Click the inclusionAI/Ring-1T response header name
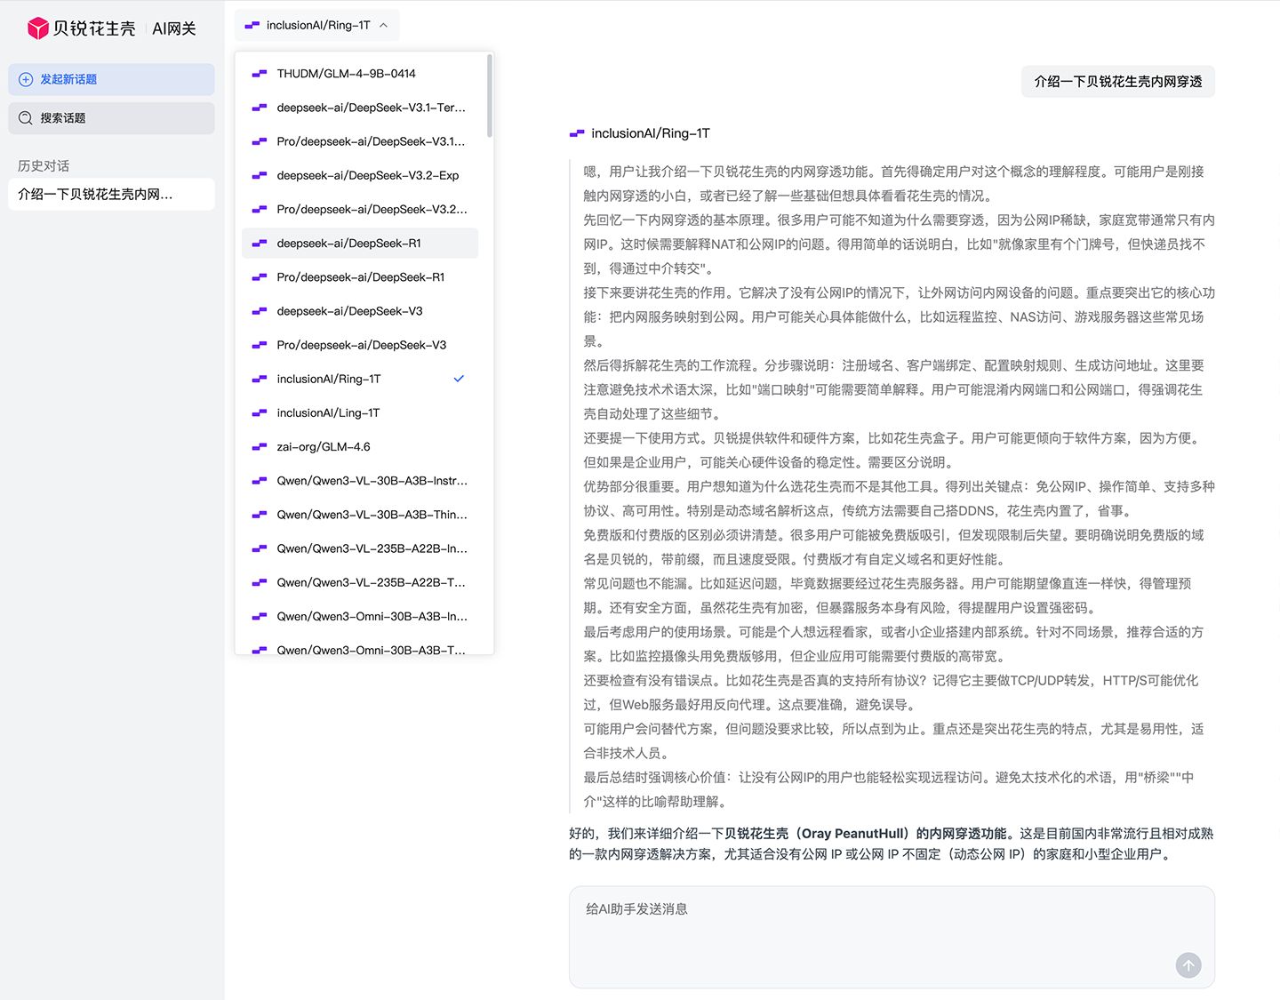The image size is (1280, 1000). pos(651,133)
